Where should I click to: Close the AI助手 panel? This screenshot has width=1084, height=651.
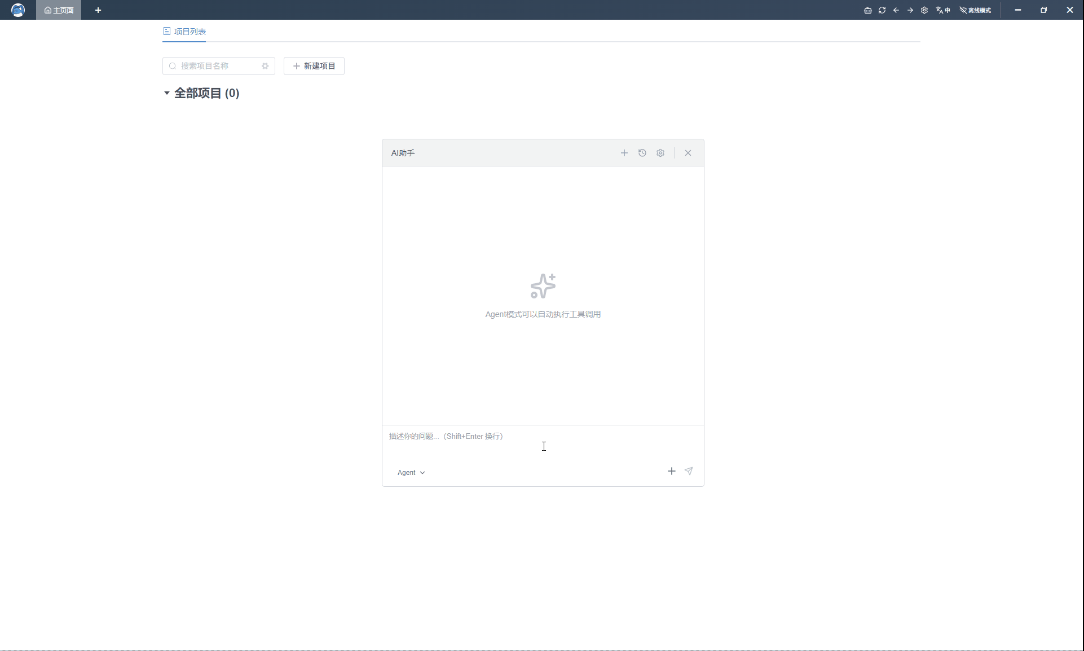pyautogui.click(x=688, y=153)
